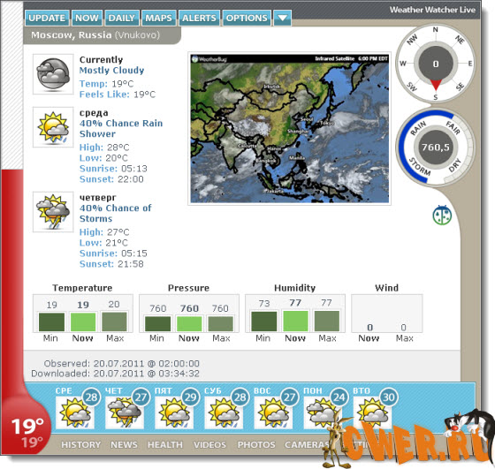This screenshot has width=495, height=469.
Task: Select the СРЕ forecast day icon
Action: [x=75, y=412]
